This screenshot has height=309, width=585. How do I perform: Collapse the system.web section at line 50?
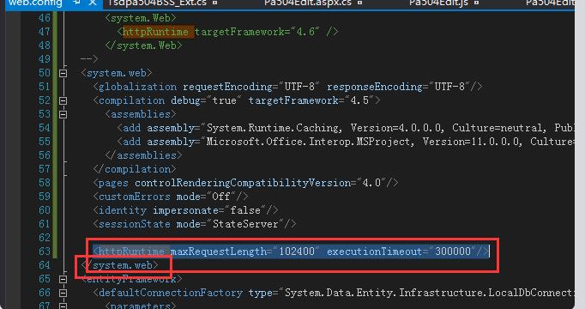(63, 73)
